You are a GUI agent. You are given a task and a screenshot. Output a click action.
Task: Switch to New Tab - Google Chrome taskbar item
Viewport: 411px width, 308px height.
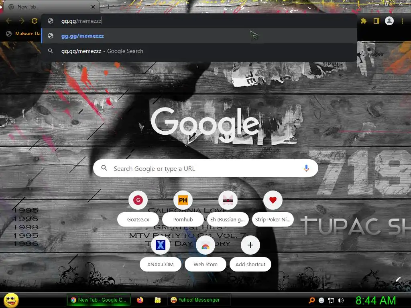(99, 300)
